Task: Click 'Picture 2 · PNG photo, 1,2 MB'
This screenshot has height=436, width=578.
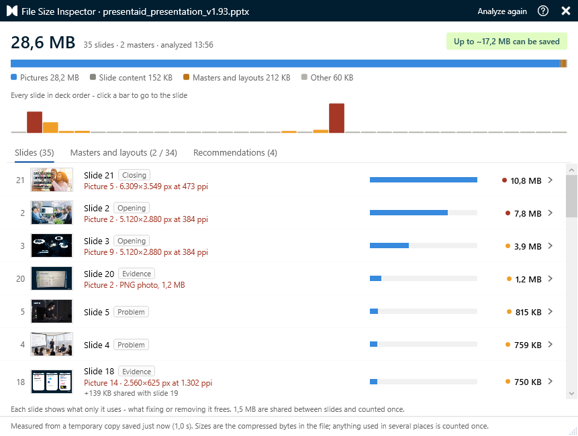Action: (134, 285)
